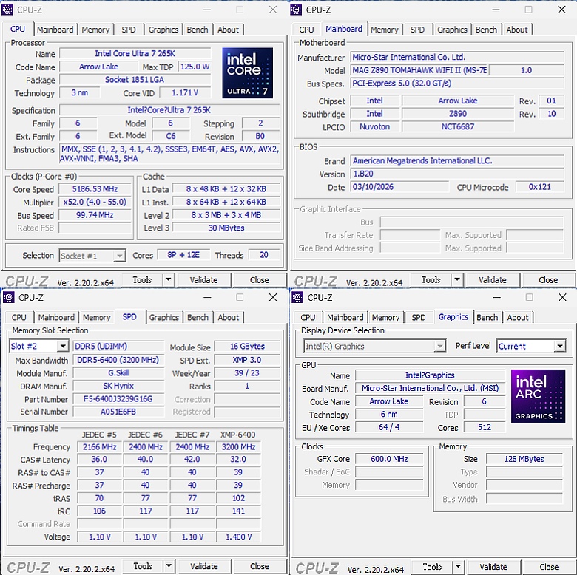Expand Tools dropdown arrow in CPU window
577x575 pixels.
tap(168, 280)
